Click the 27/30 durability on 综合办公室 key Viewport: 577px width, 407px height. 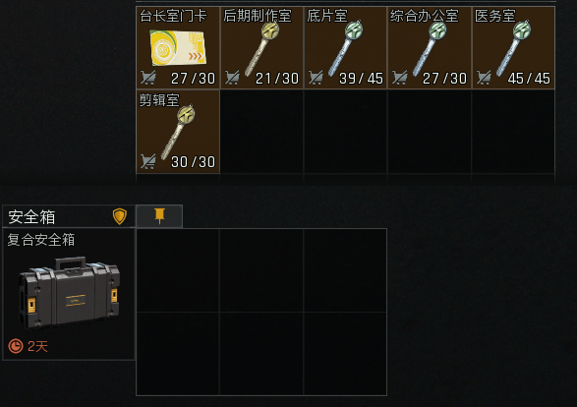[x=444, y=79]
